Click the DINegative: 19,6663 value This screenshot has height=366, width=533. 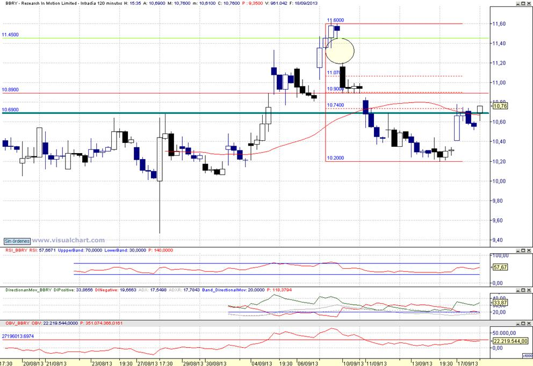[116, 290]
